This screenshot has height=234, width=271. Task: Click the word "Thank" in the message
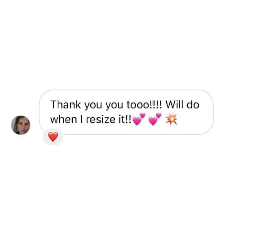(x=65, y=104)
